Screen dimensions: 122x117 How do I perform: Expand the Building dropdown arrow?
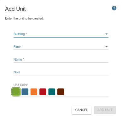tap(107, 34)
